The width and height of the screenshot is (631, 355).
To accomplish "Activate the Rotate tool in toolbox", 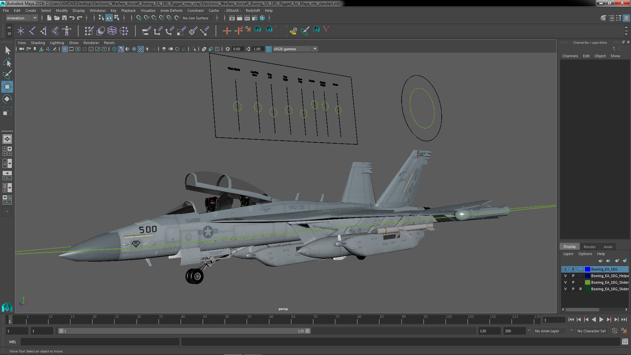I will [7, 99].
